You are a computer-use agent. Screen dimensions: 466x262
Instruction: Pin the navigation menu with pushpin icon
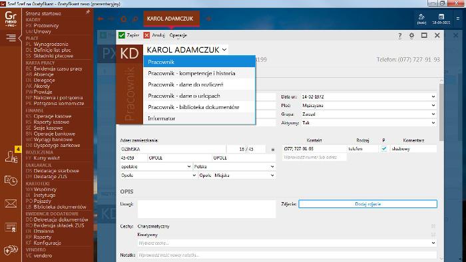(88, 12)
